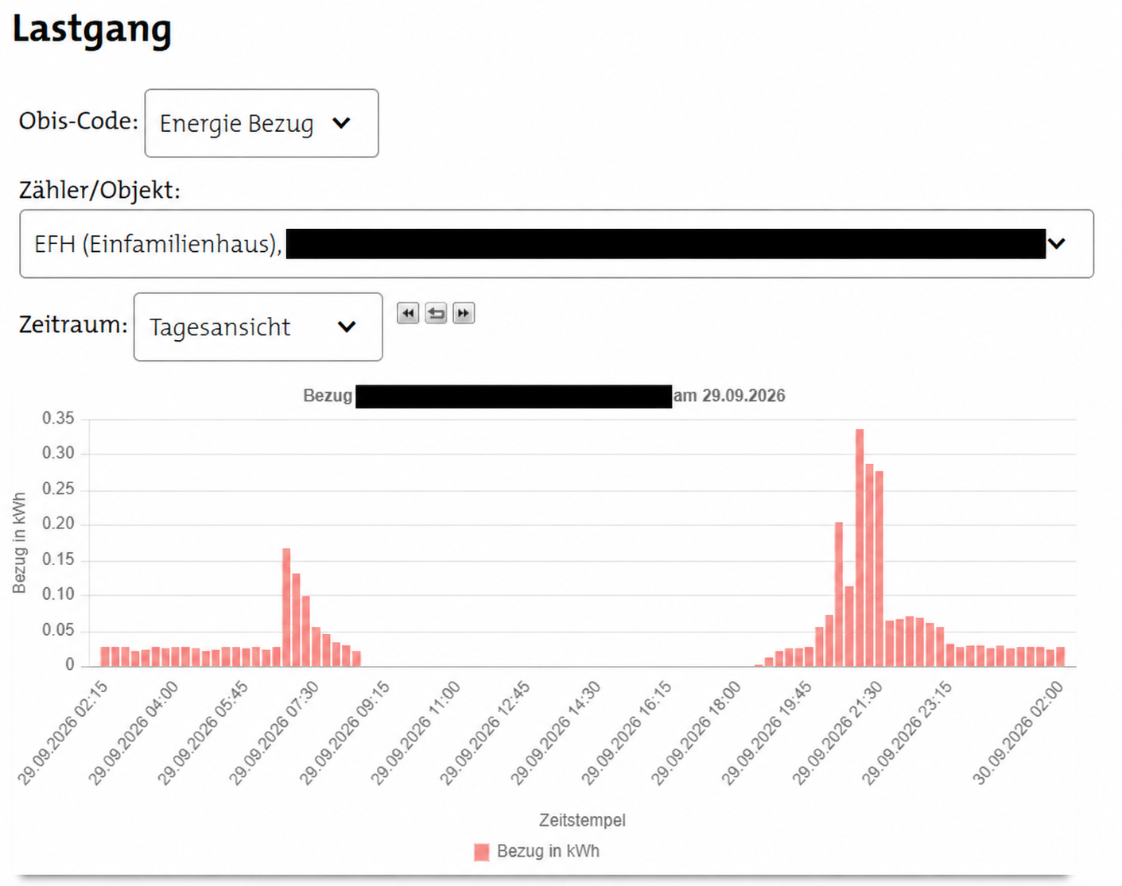Click the "Lastgang" page heading
Screen dimensions: 1122x886
pos(92,29)
